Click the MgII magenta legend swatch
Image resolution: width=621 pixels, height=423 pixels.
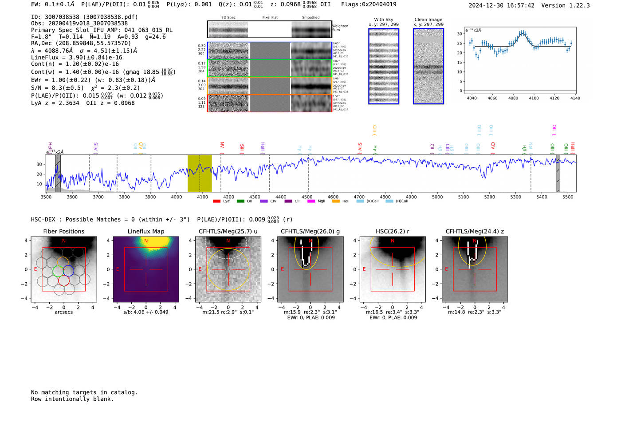pos(311,202)
